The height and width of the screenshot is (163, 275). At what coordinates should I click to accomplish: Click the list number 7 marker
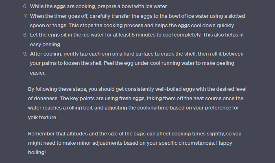tap(25, 15)
